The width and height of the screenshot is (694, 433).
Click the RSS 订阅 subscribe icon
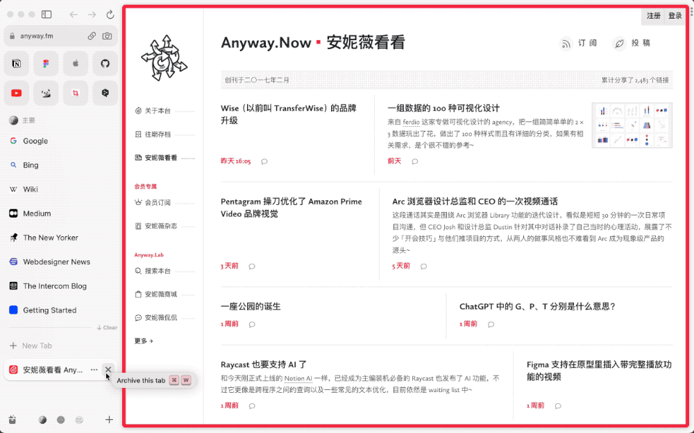point(566,43)
